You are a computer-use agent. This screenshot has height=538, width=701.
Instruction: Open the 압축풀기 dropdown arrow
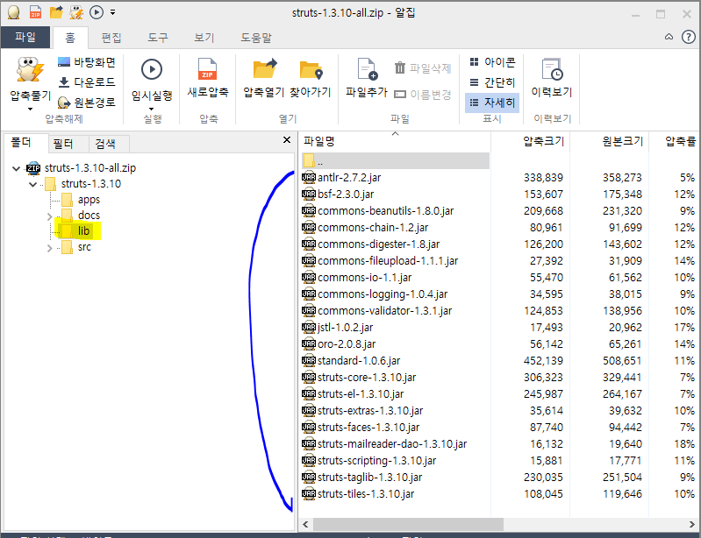[31, 109]
